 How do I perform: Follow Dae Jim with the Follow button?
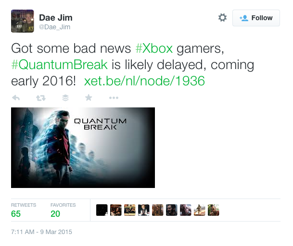[256, 18]
